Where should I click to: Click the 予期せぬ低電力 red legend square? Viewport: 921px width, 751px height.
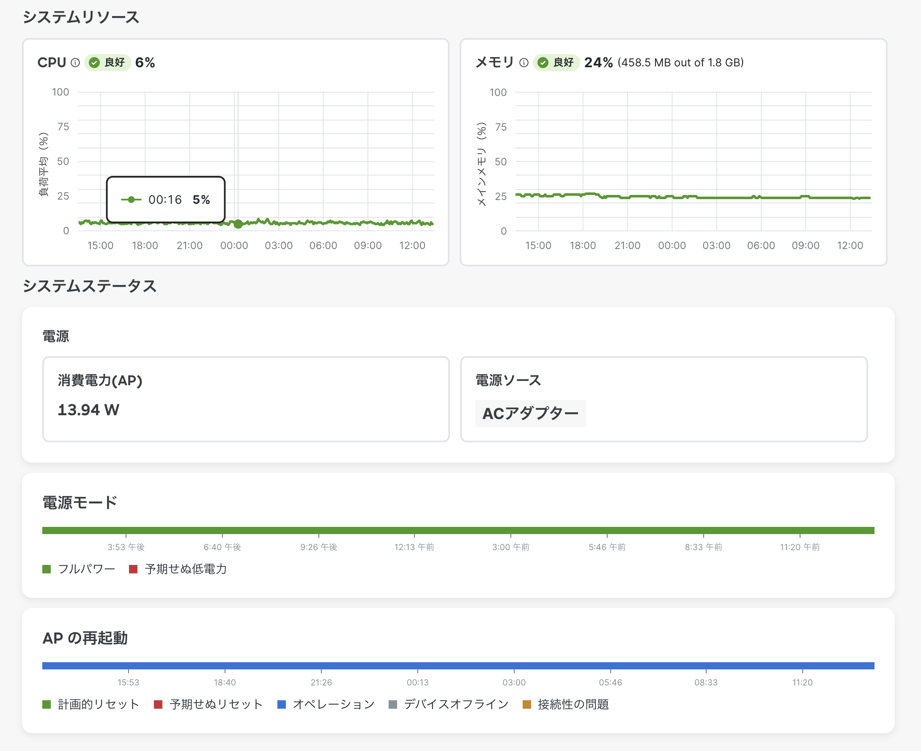[x=133, y=569]
